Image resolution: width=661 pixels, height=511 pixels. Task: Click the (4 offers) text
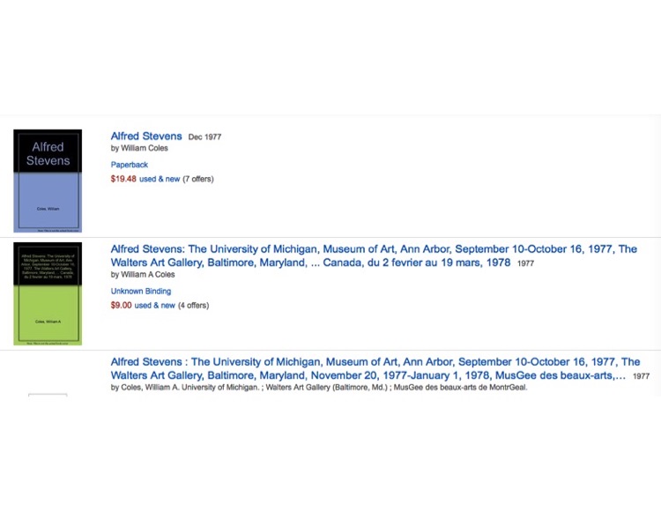(x=194, y=306)
